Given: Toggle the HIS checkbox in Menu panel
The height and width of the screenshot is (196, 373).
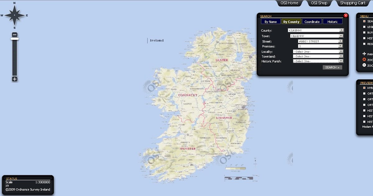Looking at the screenshot, I should 364,38.
